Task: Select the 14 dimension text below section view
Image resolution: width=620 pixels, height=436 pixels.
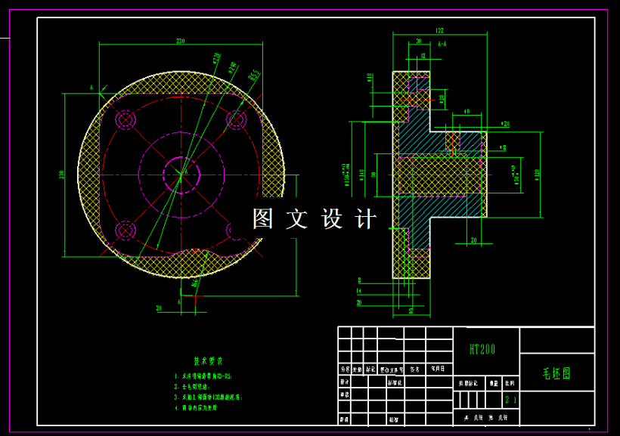Action: click(359, 291)
